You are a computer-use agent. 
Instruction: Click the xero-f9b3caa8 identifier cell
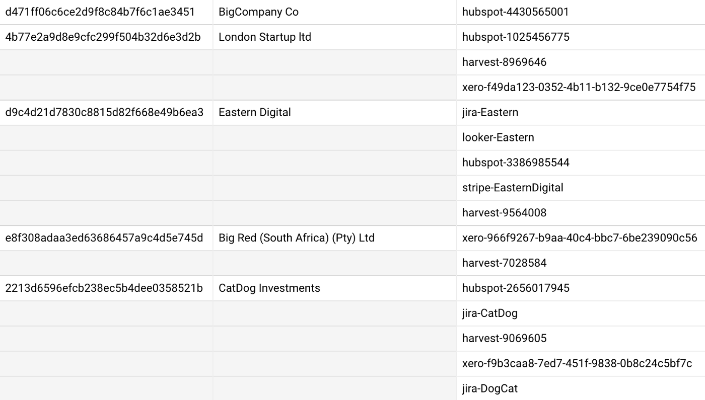click(577, 364)
